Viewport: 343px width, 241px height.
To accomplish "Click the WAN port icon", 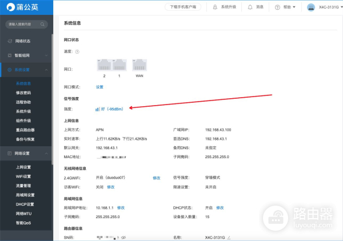I will click(139, 65).
